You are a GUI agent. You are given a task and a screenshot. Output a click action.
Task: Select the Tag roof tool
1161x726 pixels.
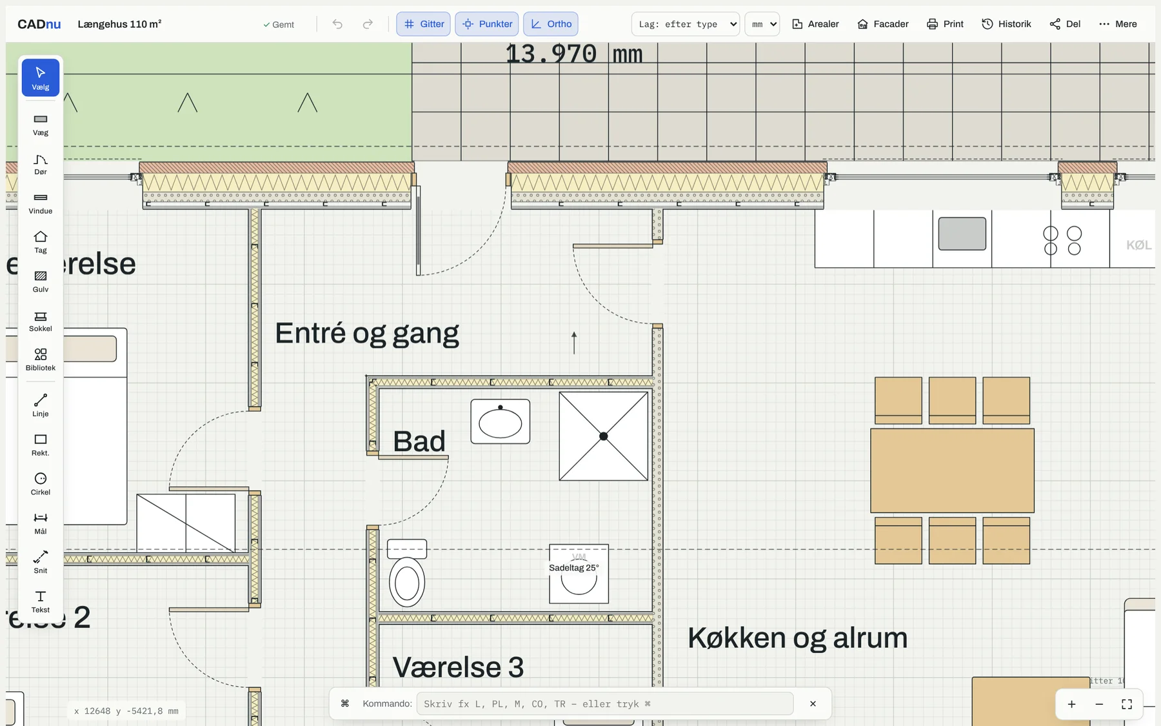click(41, 242)
